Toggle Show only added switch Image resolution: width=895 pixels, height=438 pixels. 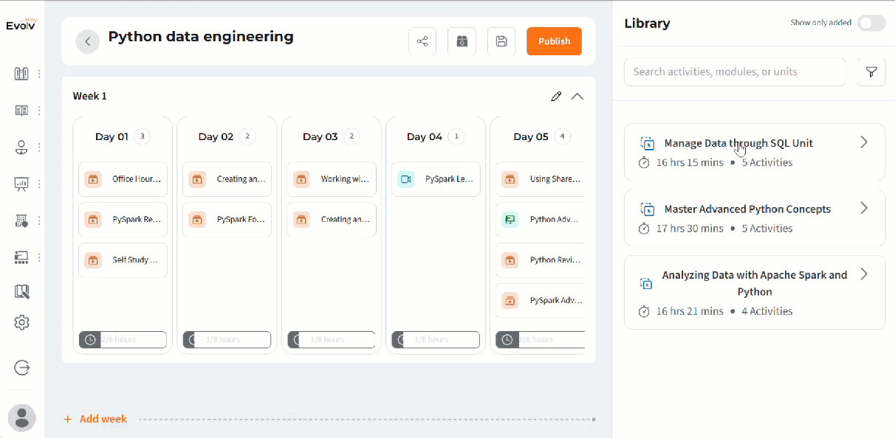tap(871, 23)
